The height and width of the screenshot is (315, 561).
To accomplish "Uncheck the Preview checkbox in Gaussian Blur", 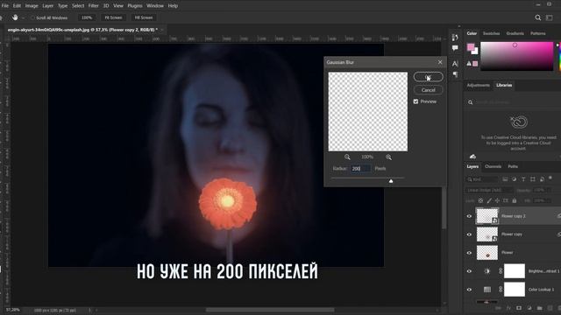I will (415, 101).
